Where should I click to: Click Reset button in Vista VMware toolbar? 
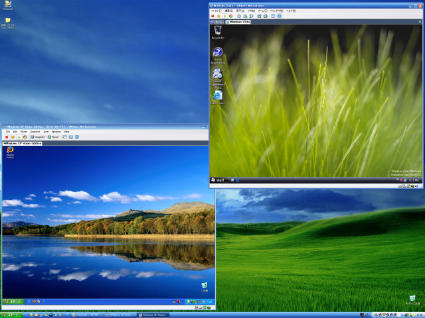(x=230, y=16)
